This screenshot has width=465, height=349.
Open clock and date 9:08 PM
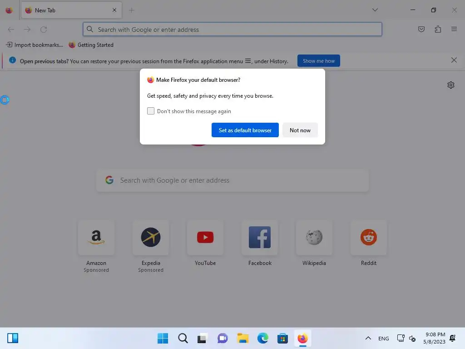point(434,338)
